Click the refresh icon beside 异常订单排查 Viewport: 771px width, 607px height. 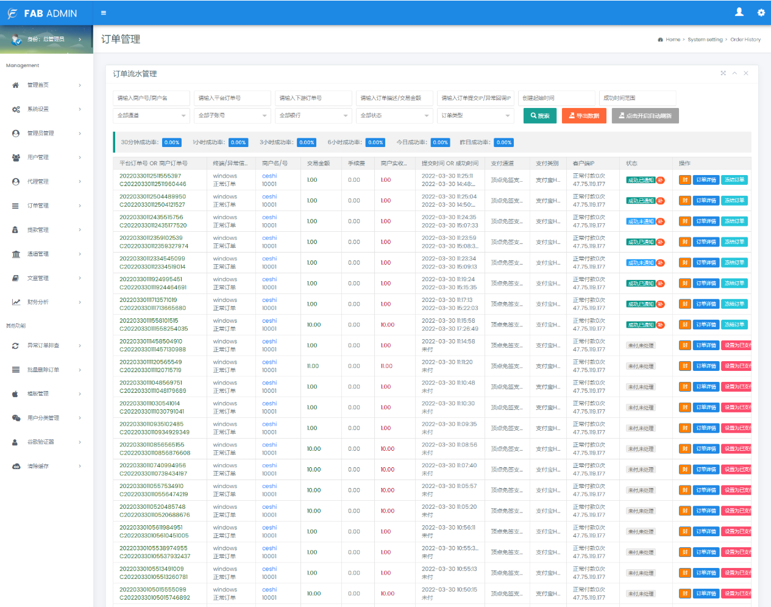tap(16, 346)
